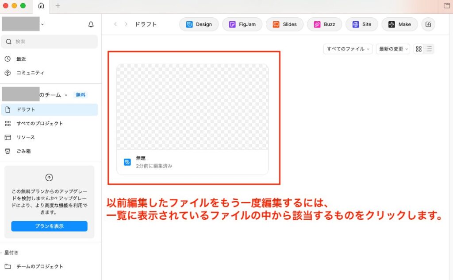
Task: Collapse the 星付き section
Action: 2,253
